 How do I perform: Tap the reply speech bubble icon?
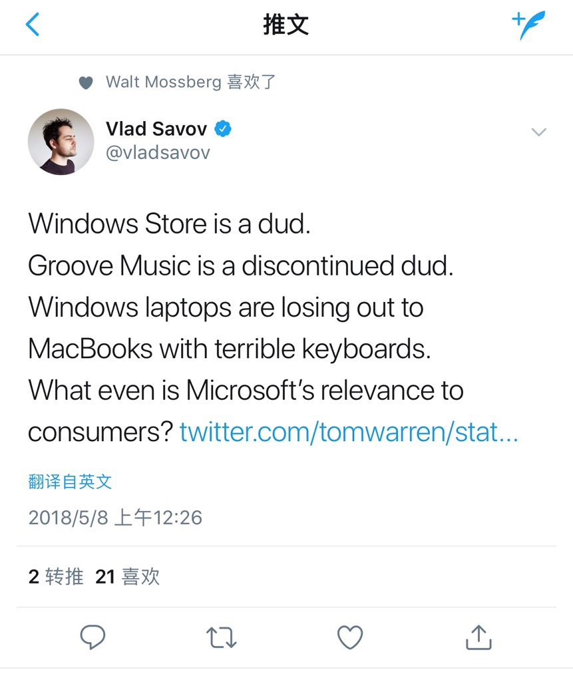pos(93,637)
